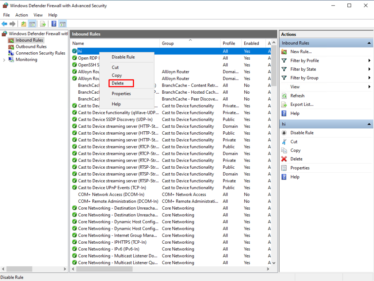Click Help icon under Inbound Rules section
Viewport: 374px width, 281px height.
point(284,113)
